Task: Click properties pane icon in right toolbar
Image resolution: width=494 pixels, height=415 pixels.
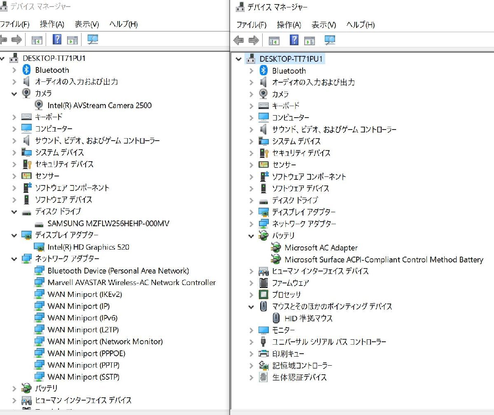Action: click(310, 41)
